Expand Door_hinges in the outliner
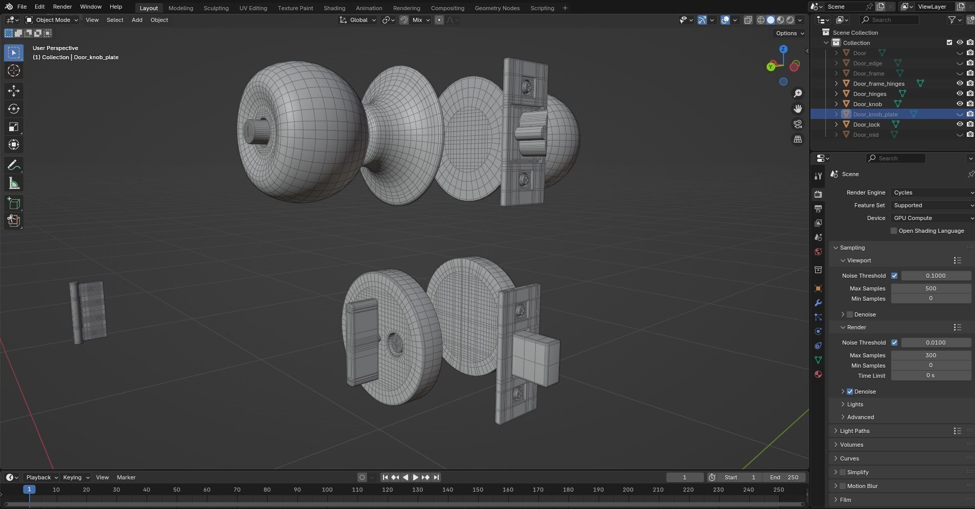Image resolution: width=975 pixels, height=509 pixels. click(836, 94)
